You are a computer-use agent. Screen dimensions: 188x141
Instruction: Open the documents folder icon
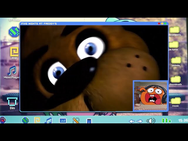[175, 30]
